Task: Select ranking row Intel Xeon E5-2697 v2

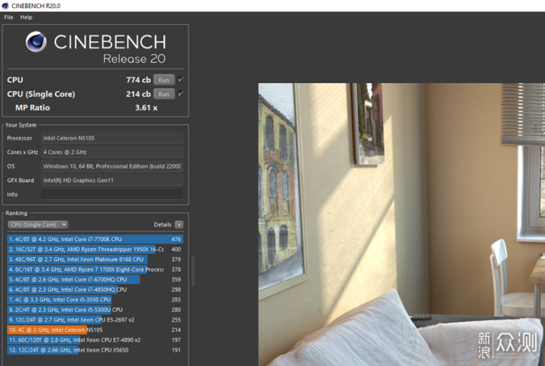Action: [x=95, y=320]
